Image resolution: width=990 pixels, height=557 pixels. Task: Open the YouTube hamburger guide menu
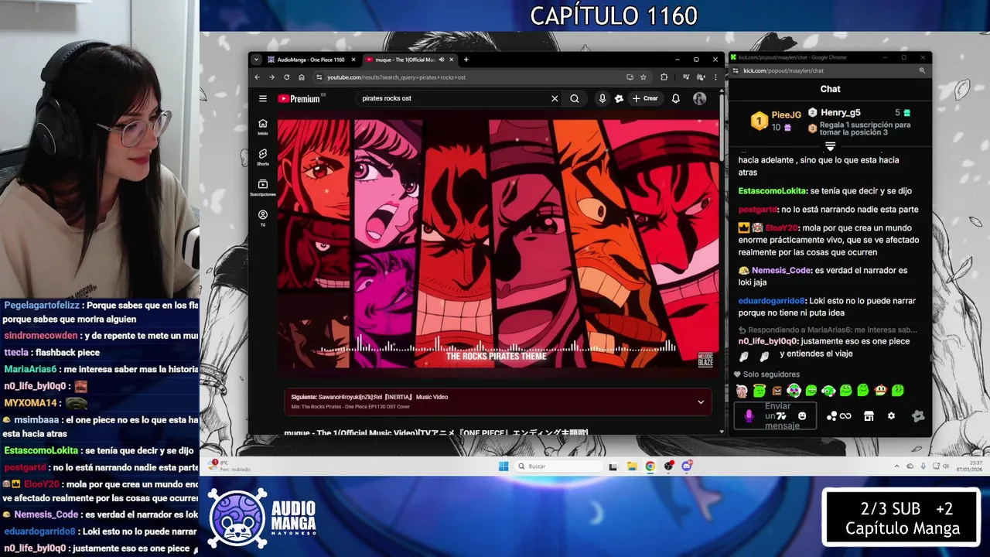click(x=263, y=98)
